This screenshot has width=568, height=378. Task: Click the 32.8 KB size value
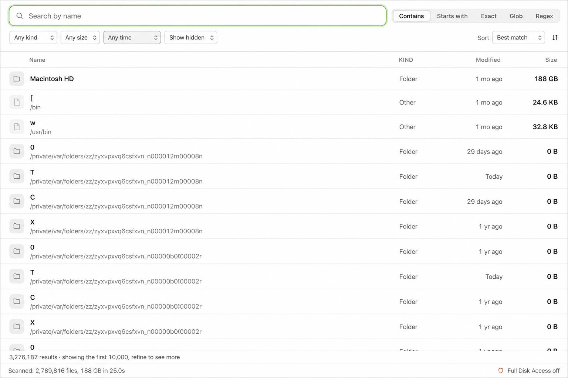click(x=545, y=127)
